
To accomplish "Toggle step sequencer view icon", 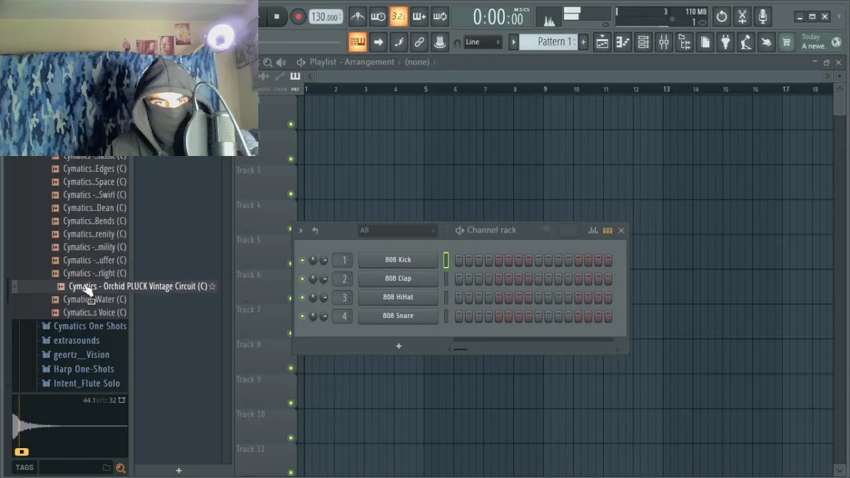I will point(608,230).
